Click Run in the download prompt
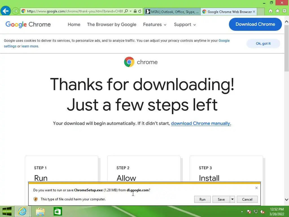The image size is (289, 217). tap(202, 199)
